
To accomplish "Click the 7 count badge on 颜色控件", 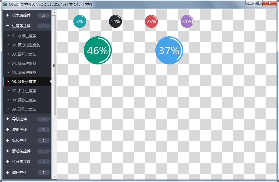I will click(x=44, y=173).
